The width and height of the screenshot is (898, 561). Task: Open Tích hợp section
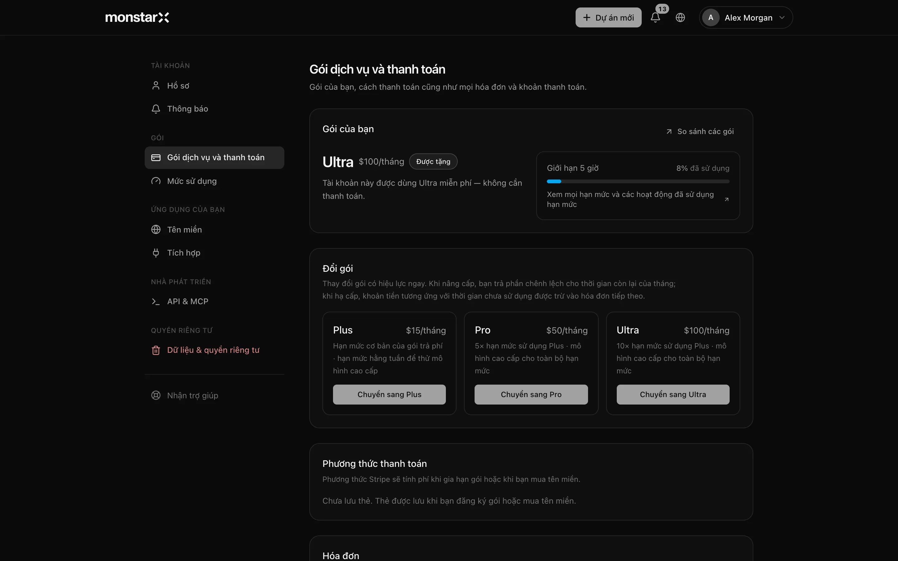(x=215, y=253)
